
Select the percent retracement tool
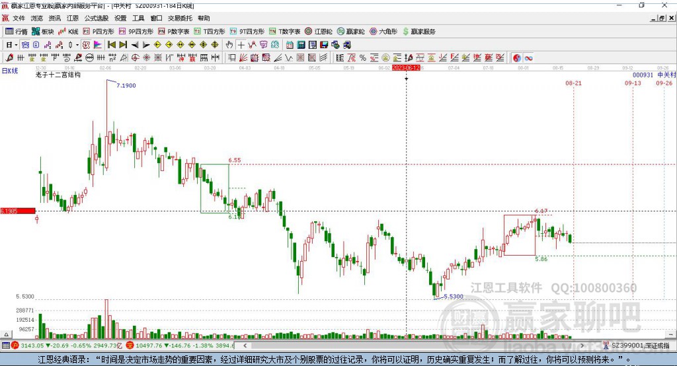coord(363,58)
